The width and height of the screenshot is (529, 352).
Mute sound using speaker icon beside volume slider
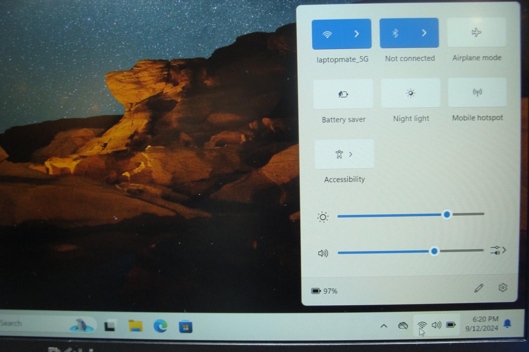coord(323,253)
